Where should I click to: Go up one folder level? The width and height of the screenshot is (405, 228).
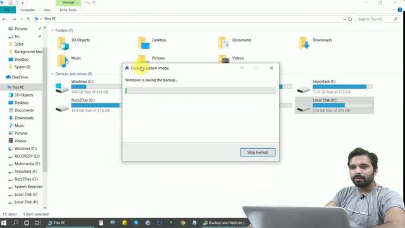tap(28, 19)
